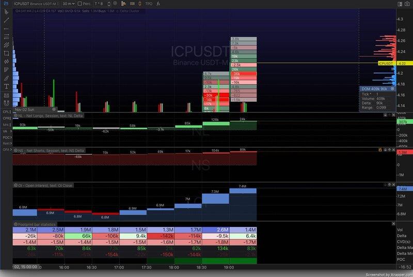413x277 pixels.
Task: Adjust the T * 8 stepper arrows
Action: click(110, 3)
